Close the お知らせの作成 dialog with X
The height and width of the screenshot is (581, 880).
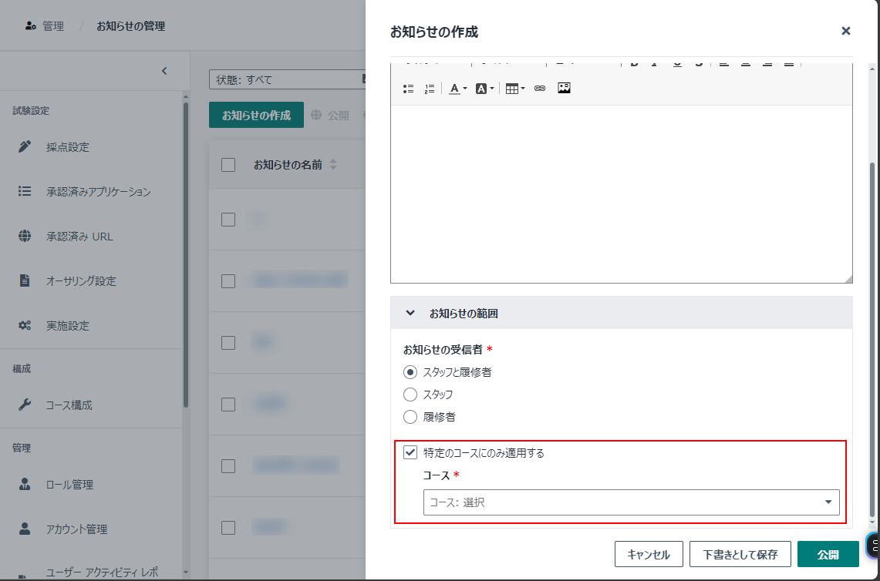845,31
